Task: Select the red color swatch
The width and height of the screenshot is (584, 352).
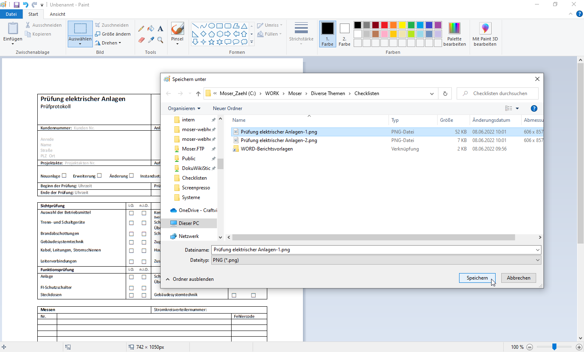Action: coord(384,25)
